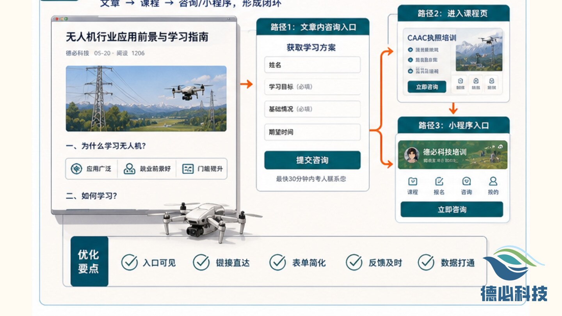Click the heading 二、如何学习?

91,196
